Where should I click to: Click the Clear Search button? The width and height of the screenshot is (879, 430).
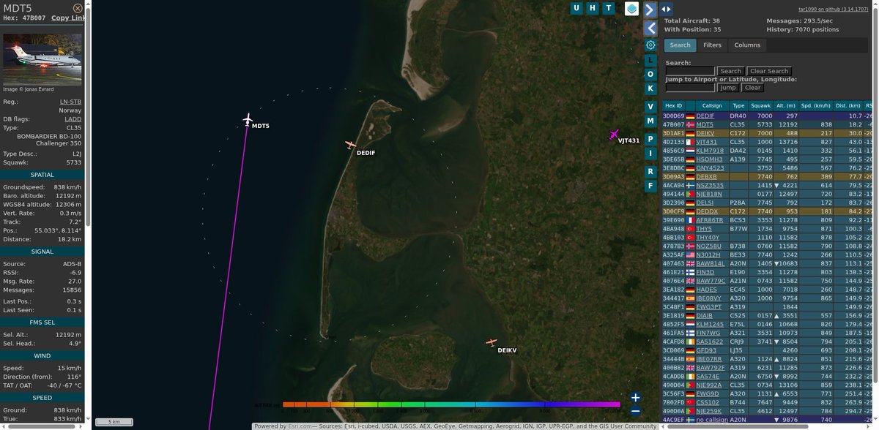[768, 71]
